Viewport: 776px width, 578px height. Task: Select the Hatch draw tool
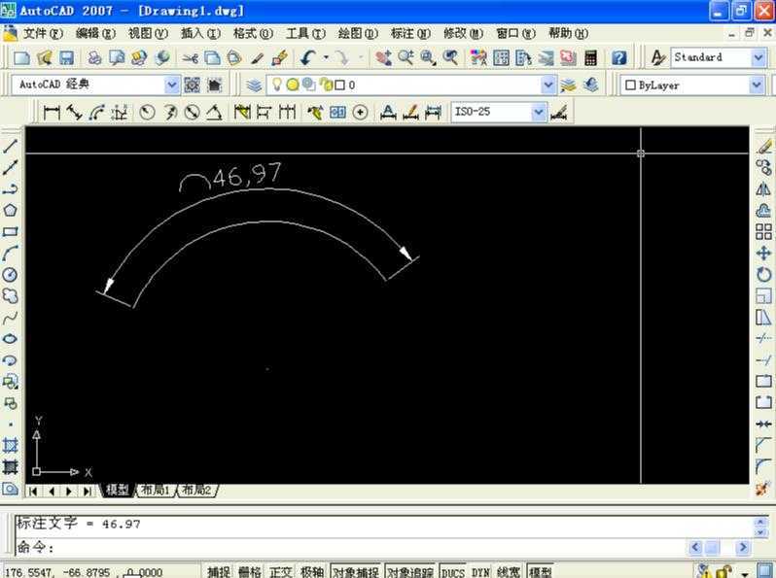point(10,446)
